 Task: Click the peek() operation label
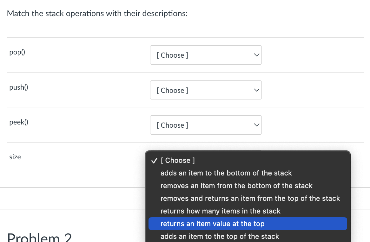tap(19, 122)
